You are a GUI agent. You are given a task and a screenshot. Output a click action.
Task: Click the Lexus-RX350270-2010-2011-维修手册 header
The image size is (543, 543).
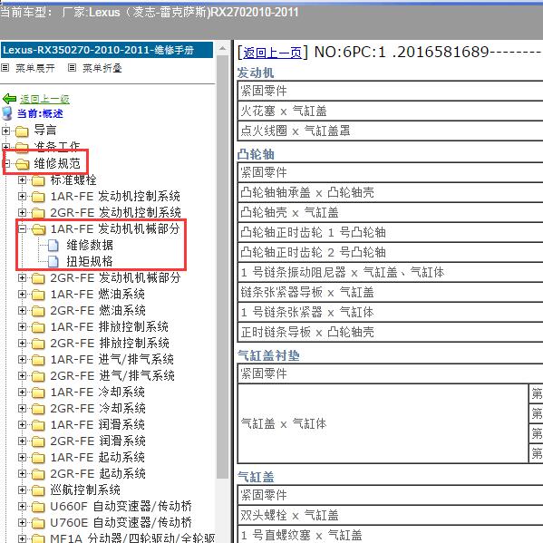point(107,50)
